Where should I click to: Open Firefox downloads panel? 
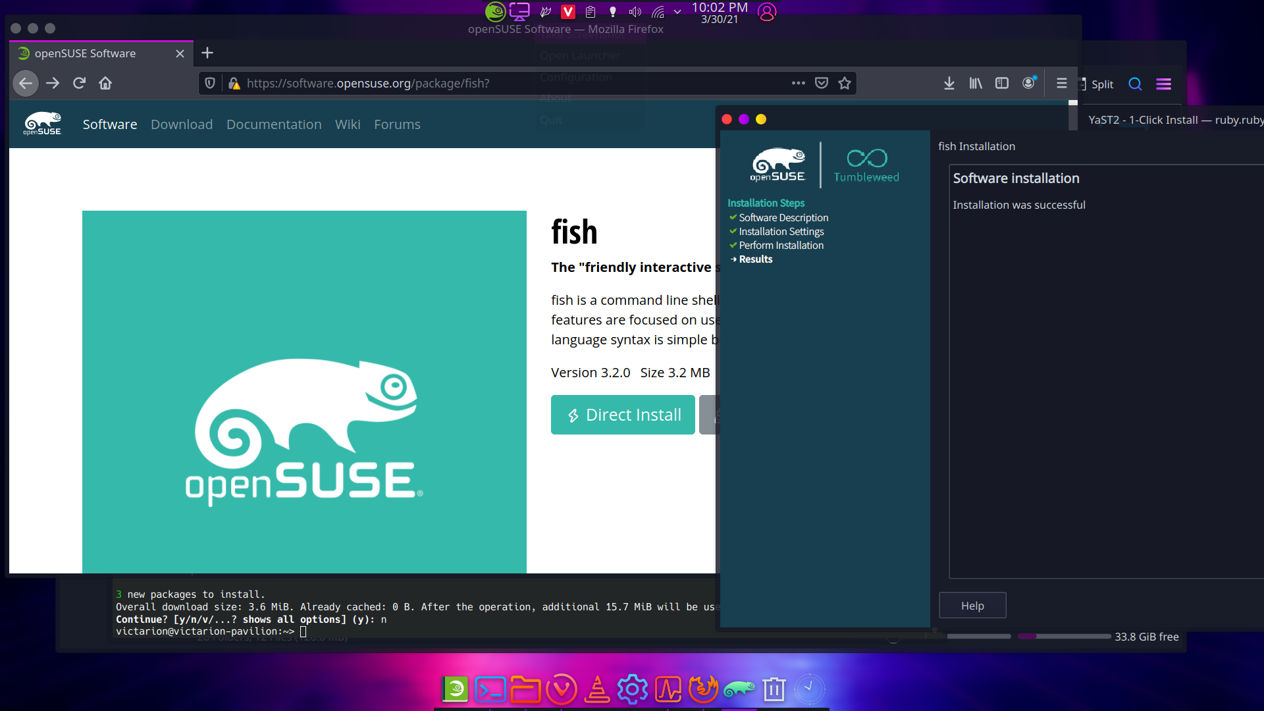[x=949, y=83]
